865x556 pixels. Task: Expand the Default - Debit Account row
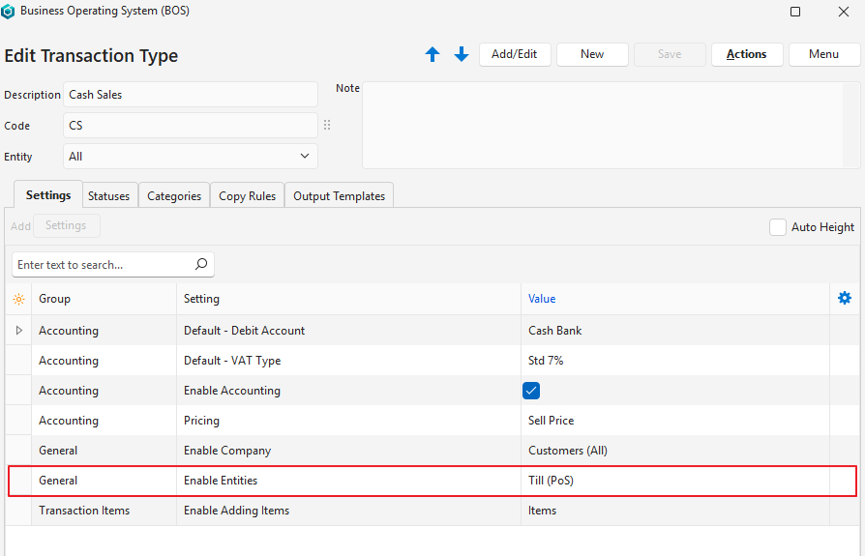click(18, 331)
